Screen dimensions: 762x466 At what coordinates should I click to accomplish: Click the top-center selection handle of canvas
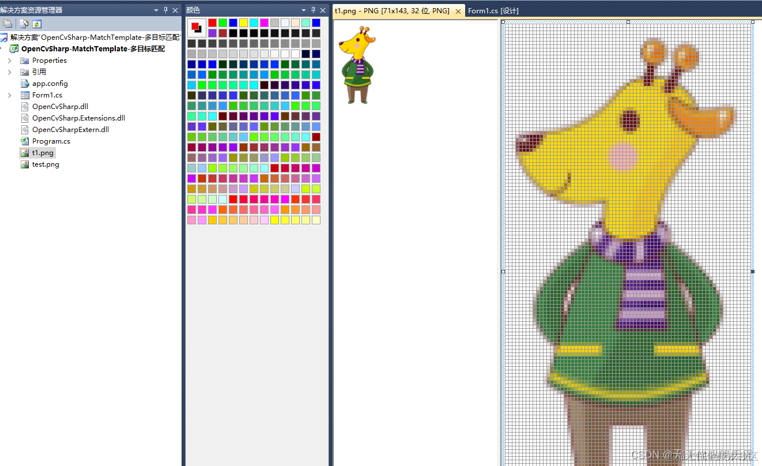pos(628,22)
